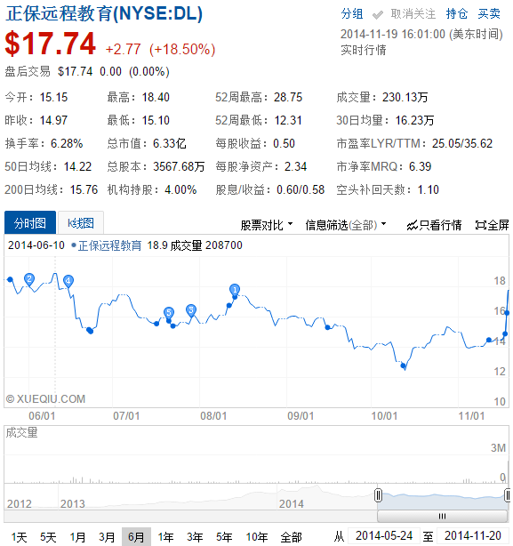Open fullscreen chart via 全屏 icon
The width and height of the screenshot is (513, 546).
coord(493,225)
